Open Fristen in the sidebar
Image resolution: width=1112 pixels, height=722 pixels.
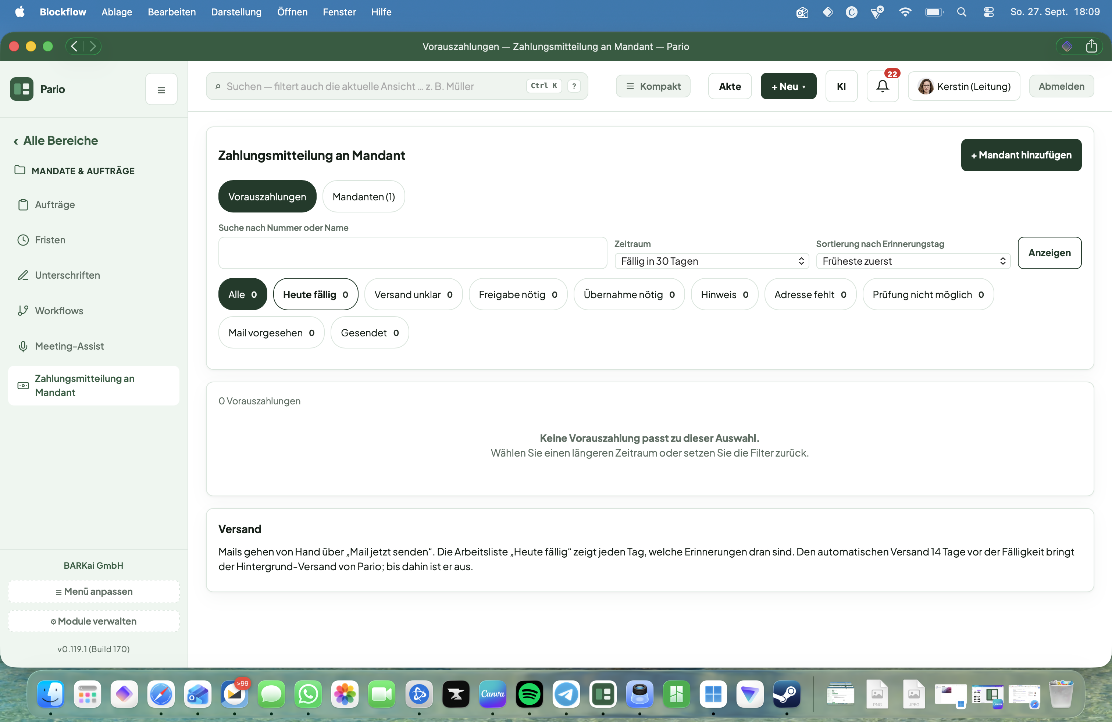[93, 240]
